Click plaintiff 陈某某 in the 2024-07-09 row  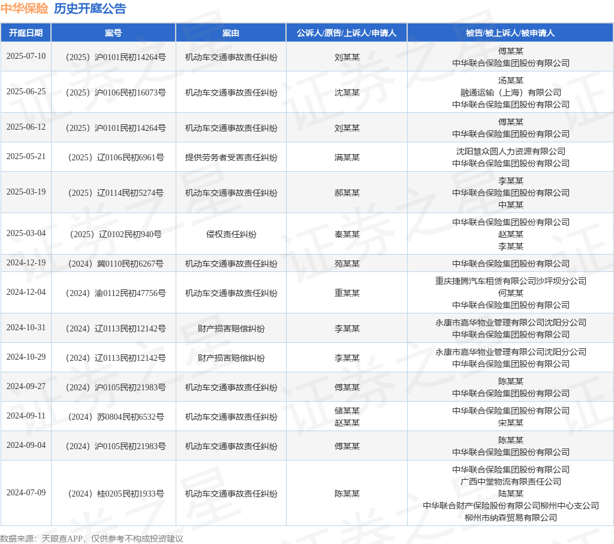347,494
